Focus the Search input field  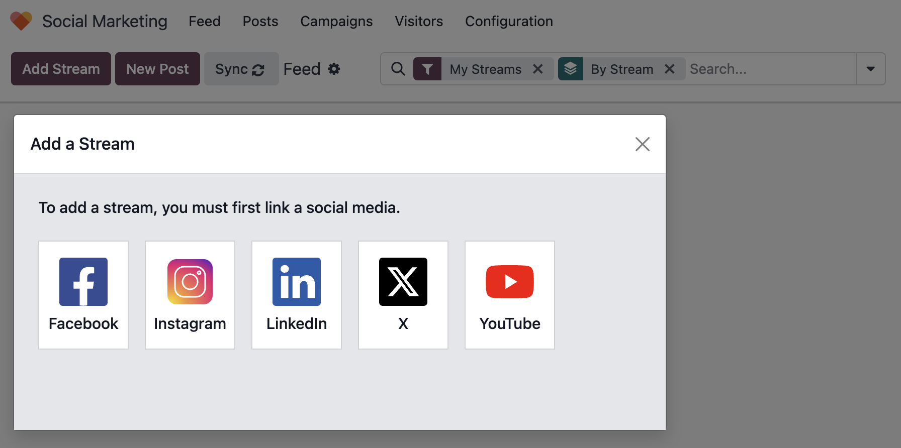click(771, 69)
